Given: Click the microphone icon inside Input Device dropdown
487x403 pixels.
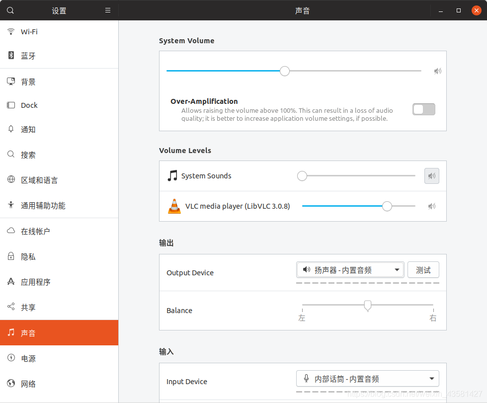Looking at the screenshot, I should click(306, 378).
